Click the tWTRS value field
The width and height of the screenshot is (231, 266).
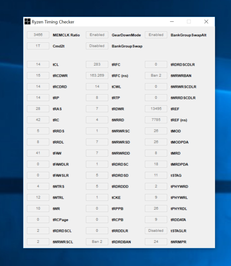[38, 186]
